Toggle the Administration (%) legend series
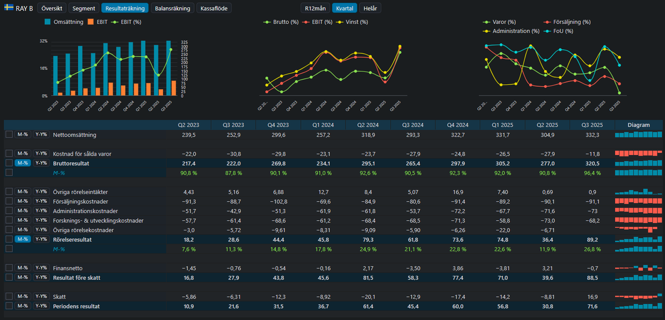The width and height of the screenshot is (665, 320). click(x=511, y=31)
